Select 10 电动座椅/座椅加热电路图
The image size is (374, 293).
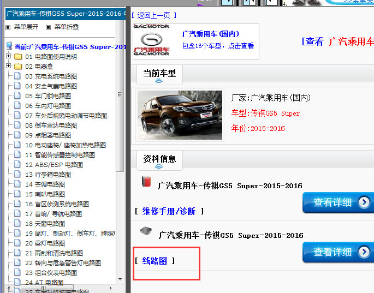[66, 145]
